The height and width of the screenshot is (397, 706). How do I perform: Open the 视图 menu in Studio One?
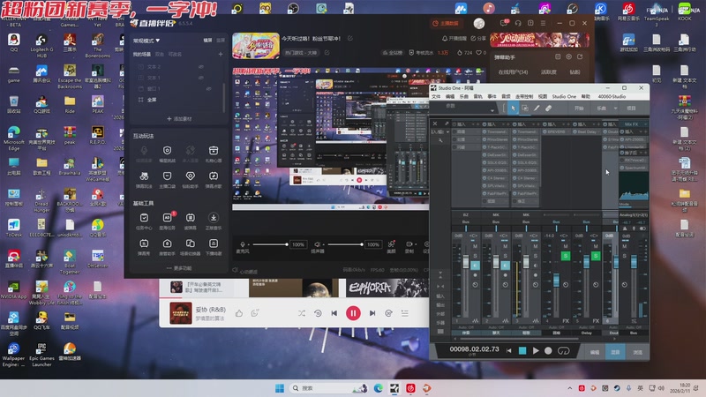click(543, 96)
